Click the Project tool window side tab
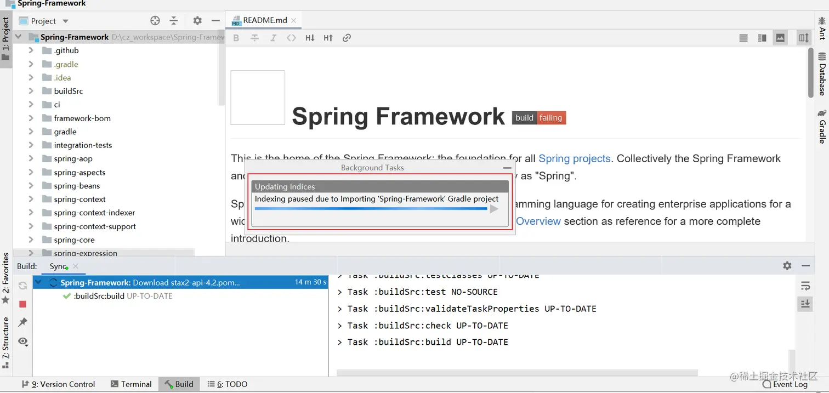Viewport: 829px width, 393px height. click(x=6, y=40)
